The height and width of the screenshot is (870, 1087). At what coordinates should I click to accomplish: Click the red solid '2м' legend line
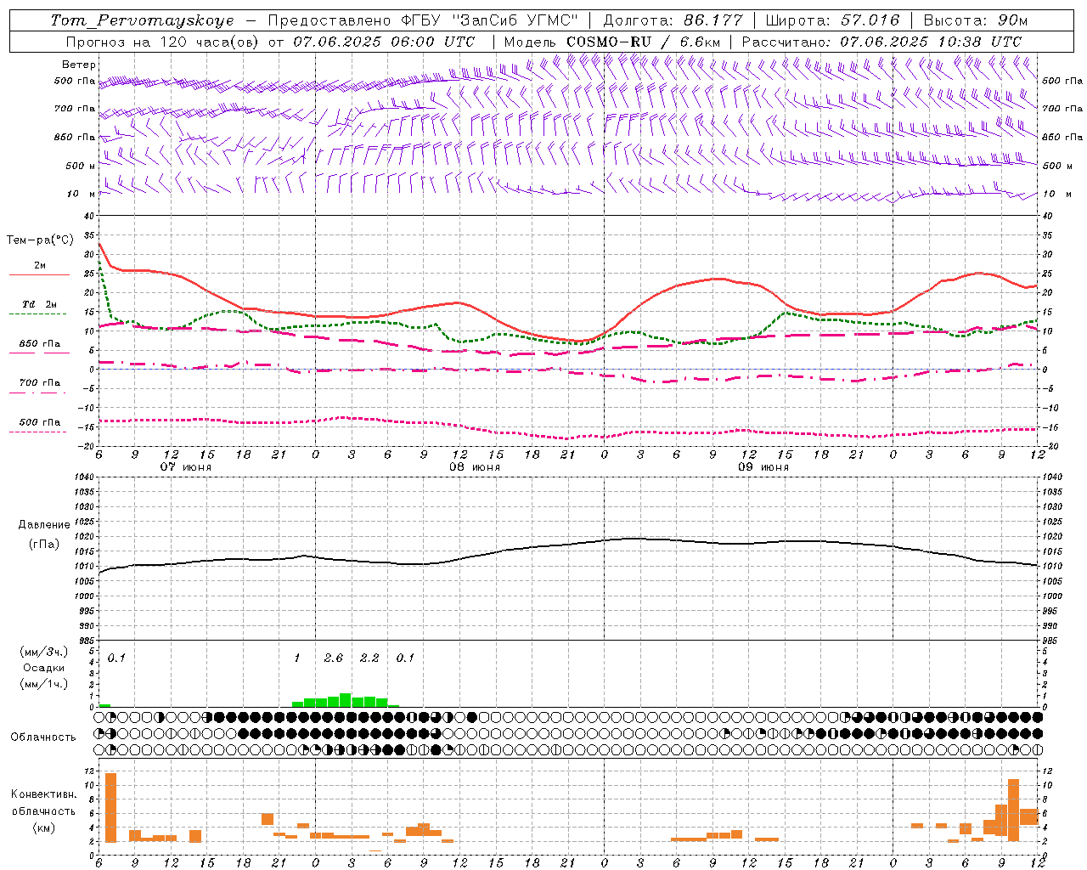click(39, 275)
